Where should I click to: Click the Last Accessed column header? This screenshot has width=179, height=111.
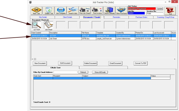click(x=162, y=33)
